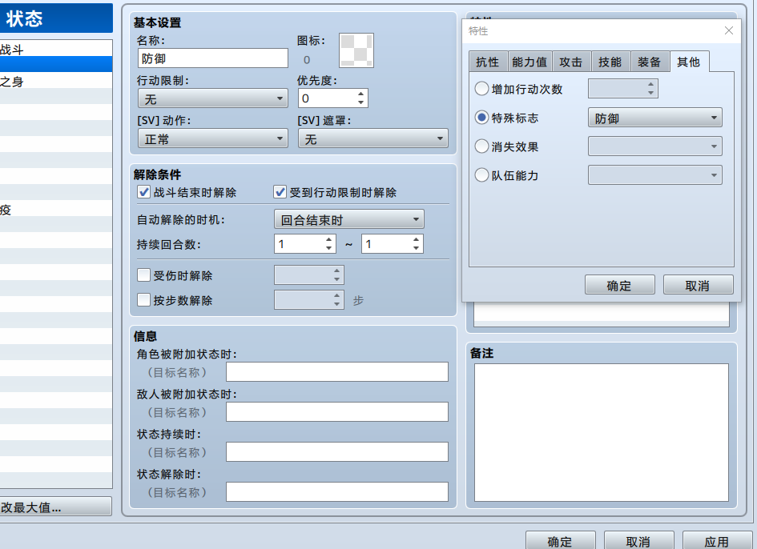Enable 按步数解除 checkbox
This screenshot has height=549, width=757.
[143, 300]
